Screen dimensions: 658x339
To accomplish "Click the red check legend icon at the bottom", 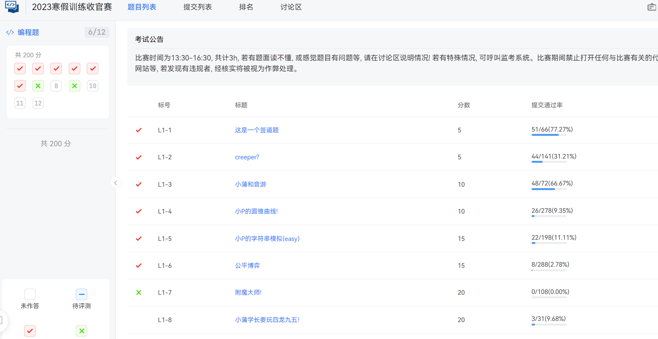I will coord(30,331).
